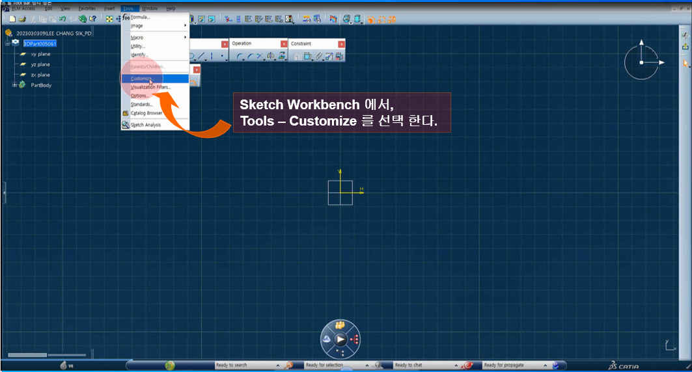The width and height of the screenshot is (692, 372).
Task: Open the Help menu in the menu bar
Action: (171, 8)
